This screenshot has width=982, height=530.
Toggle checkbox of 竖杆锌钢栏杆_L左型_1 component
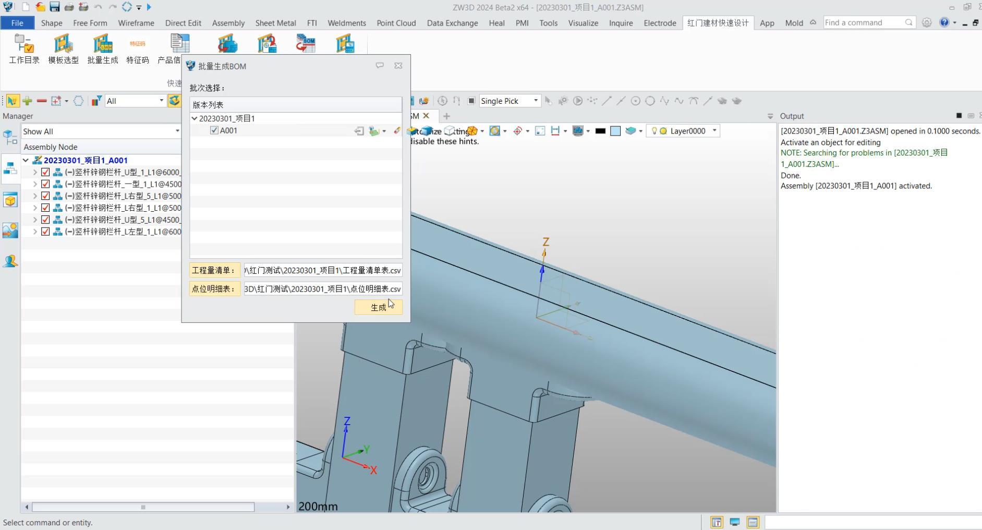coord(45,232)
